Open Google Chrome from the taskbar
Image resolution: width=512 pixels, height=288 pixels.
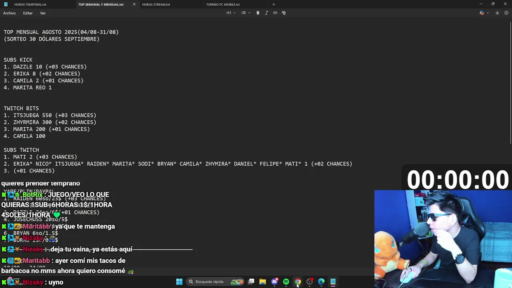[x=298, y=282]
